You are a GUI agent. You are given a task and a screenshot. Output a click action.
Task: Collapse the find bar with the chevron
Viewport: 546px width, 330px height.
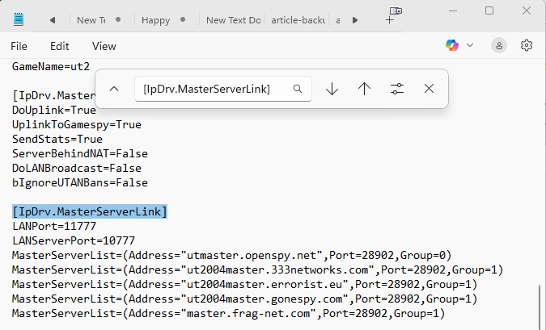click(x=114, y=89)
